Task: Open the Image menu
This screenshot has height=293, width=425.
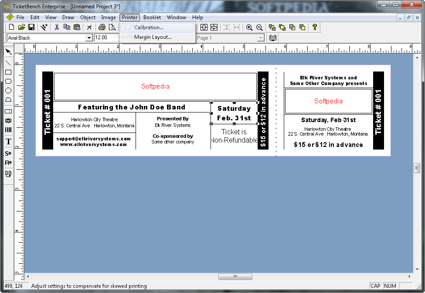Action: pos(109,17)
